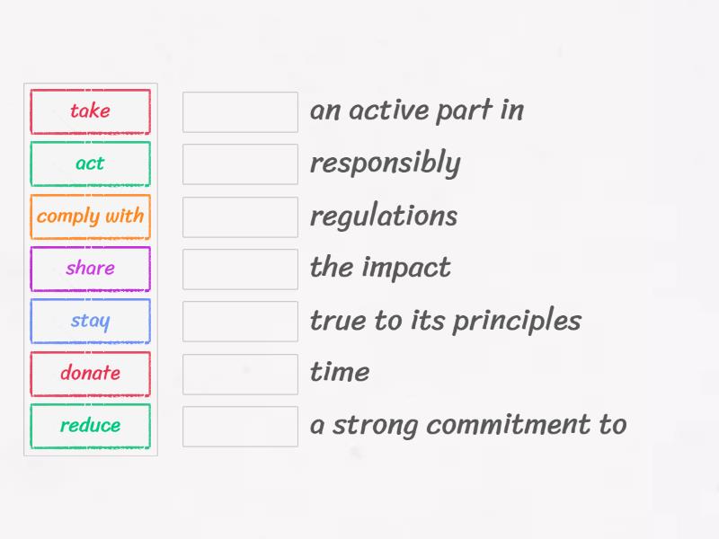Click the answer slot beside "a strong commitment to"
Screen dimensions: 719x539
pyautogui.click(x=239, y=426)
